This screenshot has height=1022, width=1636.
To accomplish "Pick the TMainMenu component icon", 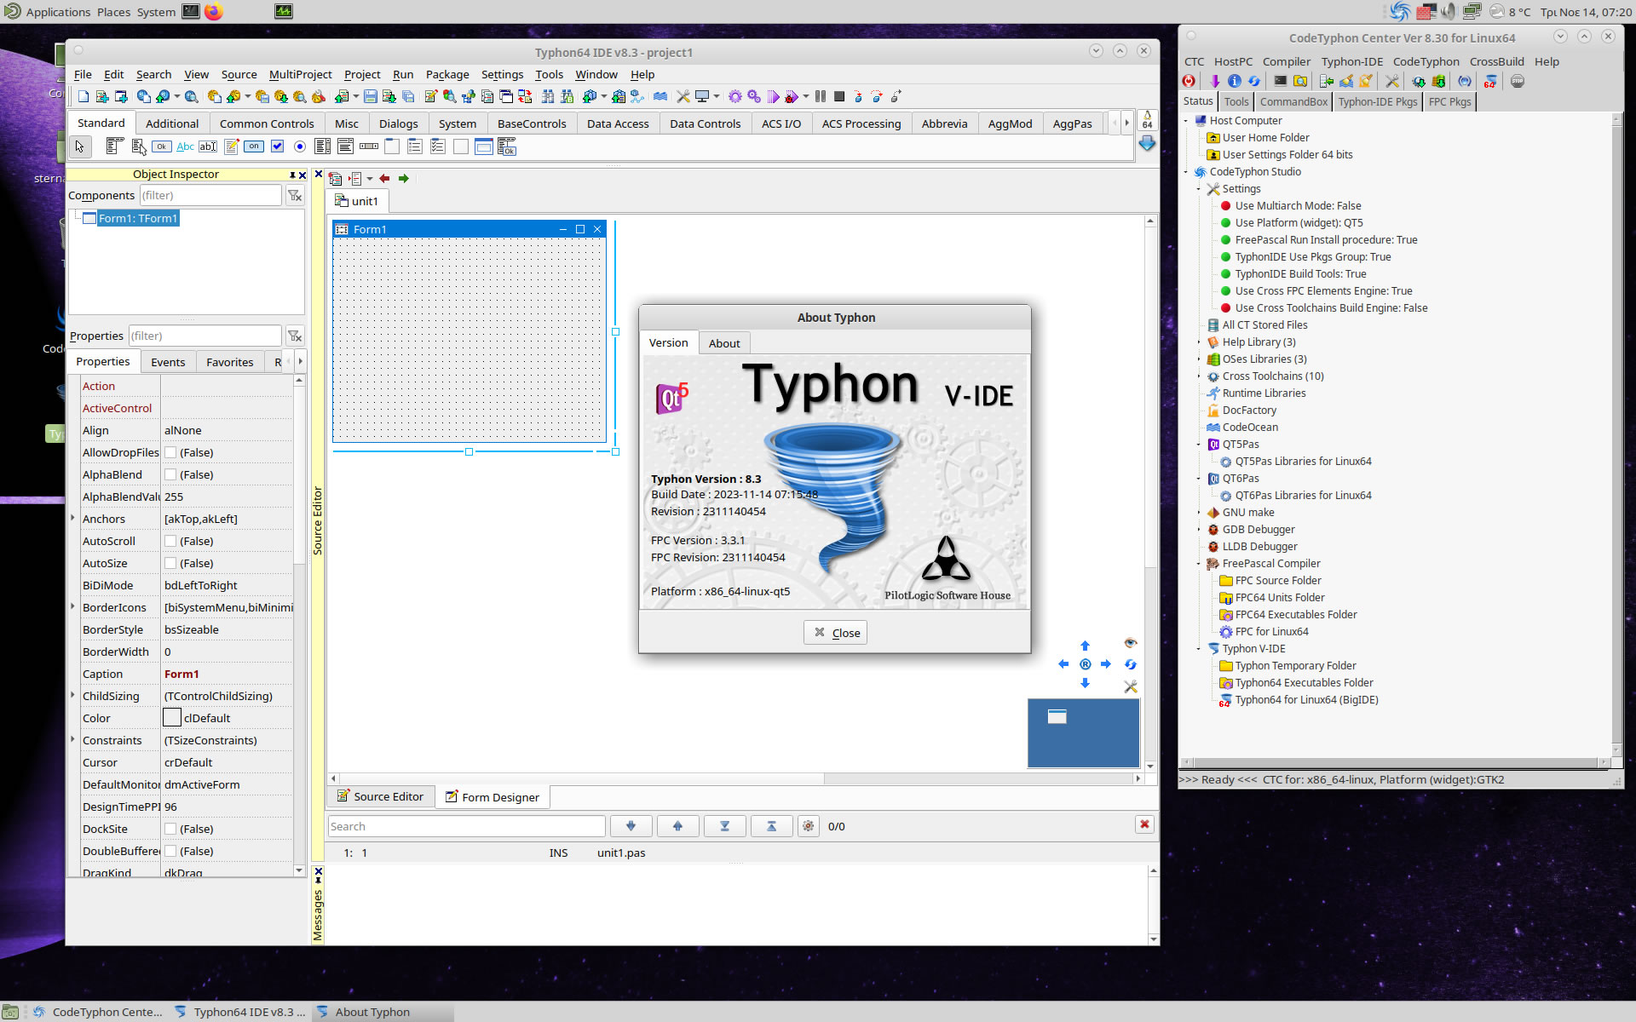I will coord(115,146).
